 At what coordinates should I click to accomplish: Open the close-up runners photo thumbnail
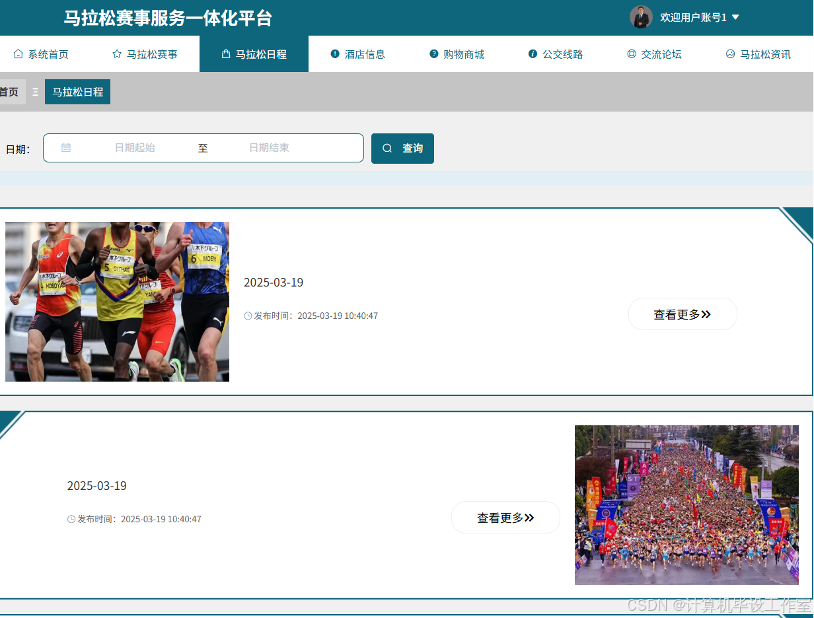[x=117, y=302]
